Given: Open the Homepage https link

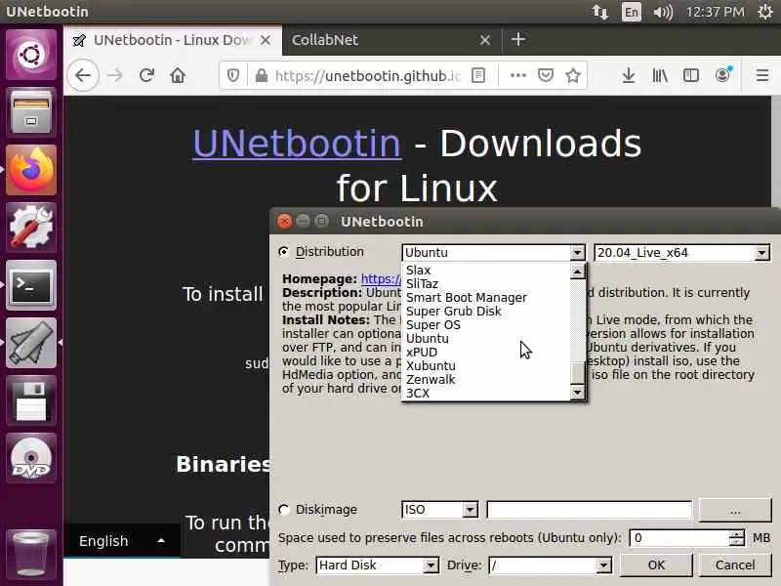Looking at the screenshot, I should (381, 279).
